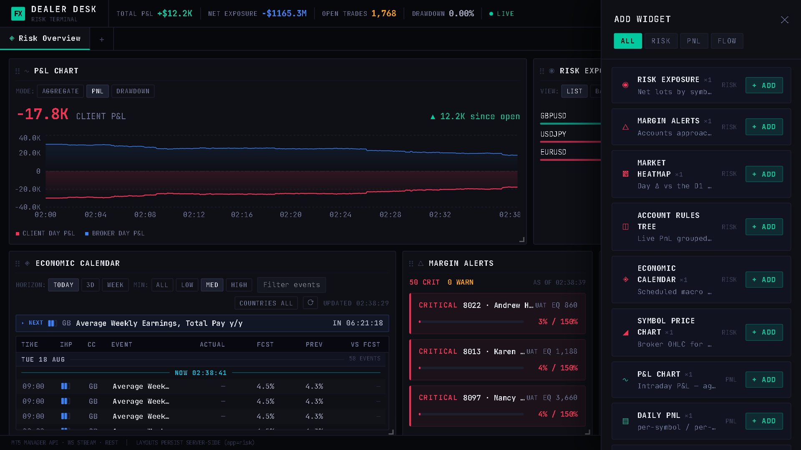Image resolution: width=801 pixels, height=450 pixels.
Task: Click the P&L Chart panel resize corner
Action: (x=521, y=240)
